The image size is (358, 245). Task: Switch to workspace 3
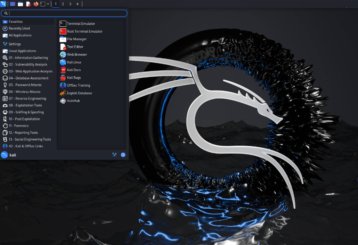(x=70, y=4)
